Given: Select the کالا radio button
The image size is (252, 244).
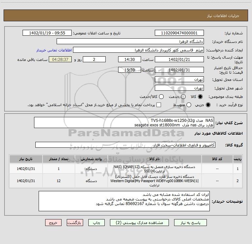Looking at the screenshot, I should pos(200,97).
